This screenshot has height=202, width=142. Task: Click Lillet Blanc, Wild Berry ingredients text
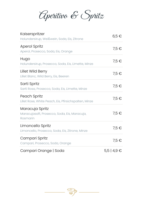click(45, 76)
